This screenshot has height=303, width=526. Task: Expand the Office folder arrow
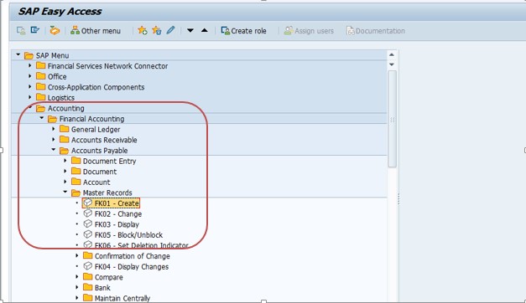(x=30, y=76)
